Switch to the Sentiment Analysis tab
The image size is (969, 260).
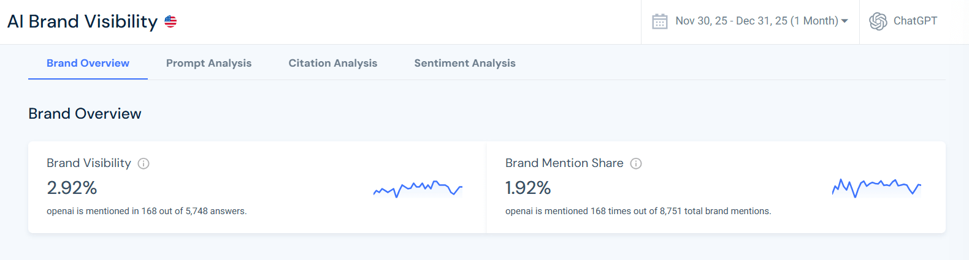465,63
